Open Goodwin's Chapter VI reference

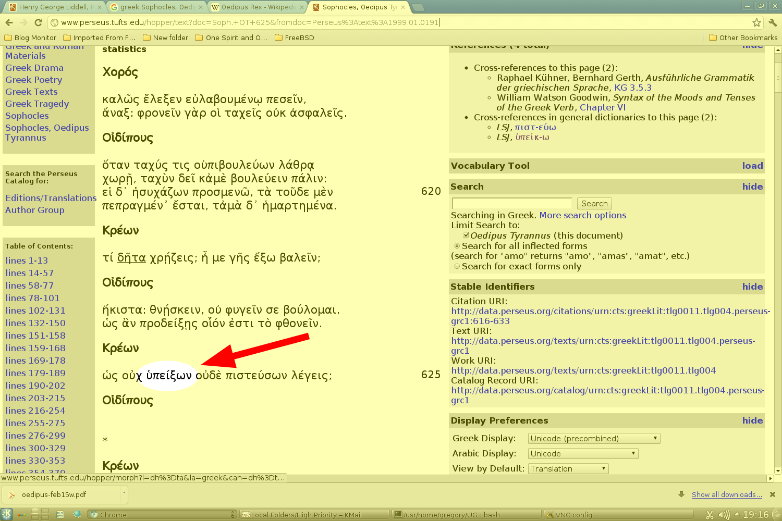(x=603, y=107)
